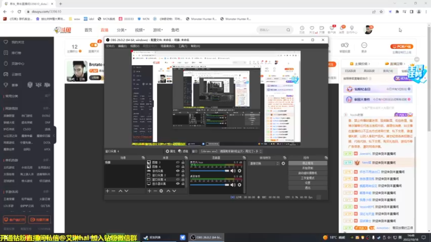This screenshot has height=242, width=431.
Task: Open the 开播 camera icon in header
Action: point(322,29)
